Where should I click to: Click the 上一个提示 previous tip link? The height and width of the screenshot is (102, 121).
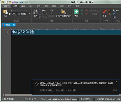(x=72, y=90)
